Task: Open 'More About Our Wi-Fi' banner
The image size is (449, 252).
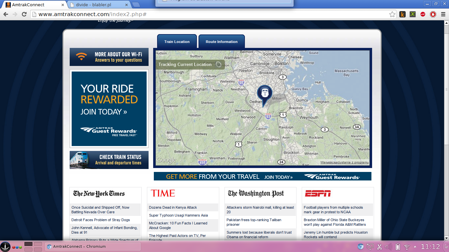Action: (x=109, y=57)
